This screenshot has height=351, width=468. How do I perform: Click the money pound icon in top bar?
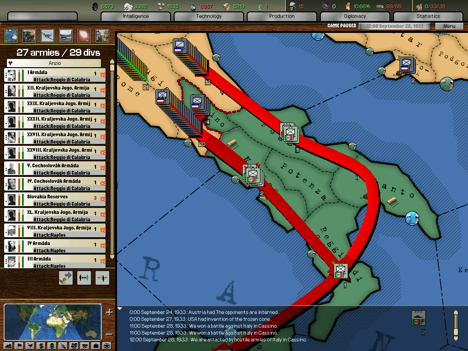pos(260,6)
